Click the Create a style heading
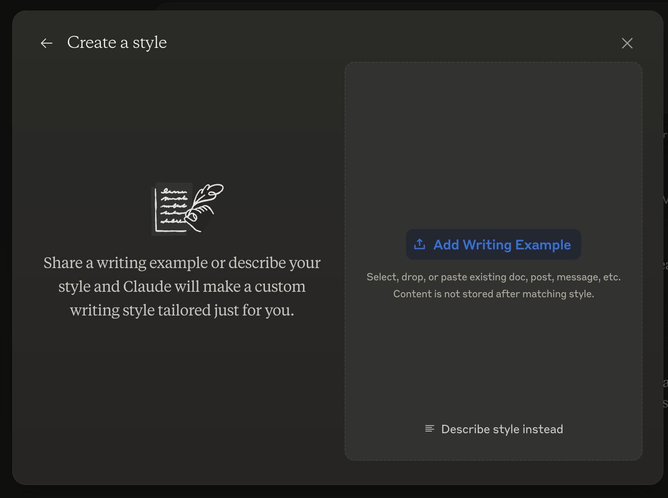The width and height of the screenshot is (668, 498). (x=117, y=43)
